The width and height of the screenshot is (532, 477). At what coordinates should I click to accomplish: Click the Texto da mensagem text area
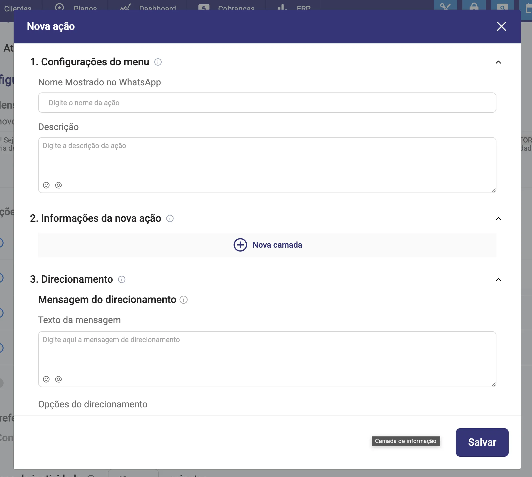point(267,359)
